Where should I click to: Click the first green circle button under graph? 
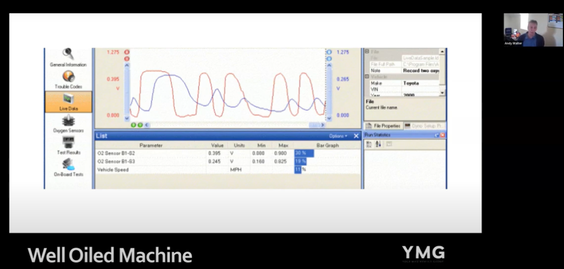click(x=134, y=125)
